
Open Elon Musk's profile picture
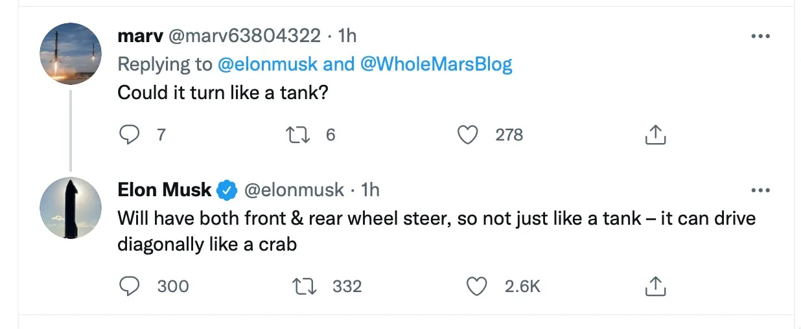pyautogui.click(x=71, y=207)
